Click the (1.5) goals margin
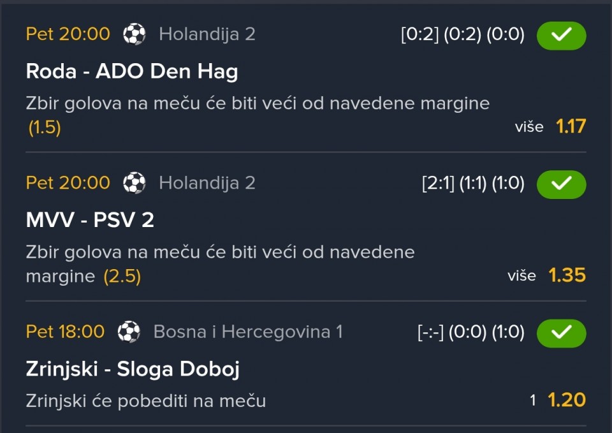The image size is (612, 433). [x=45, y=128]
